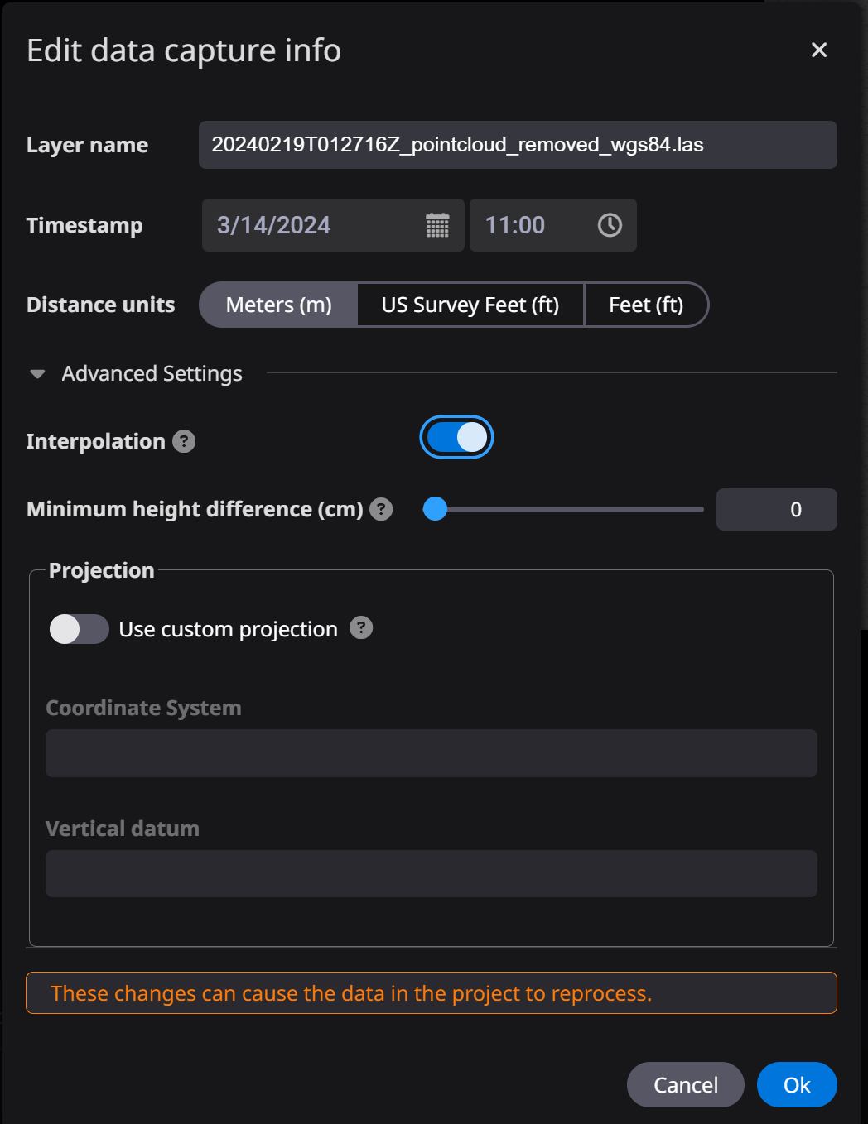Viewport: 868px width, 1124px height.
Task: Click the Projection group title
Action: point(102,570)
